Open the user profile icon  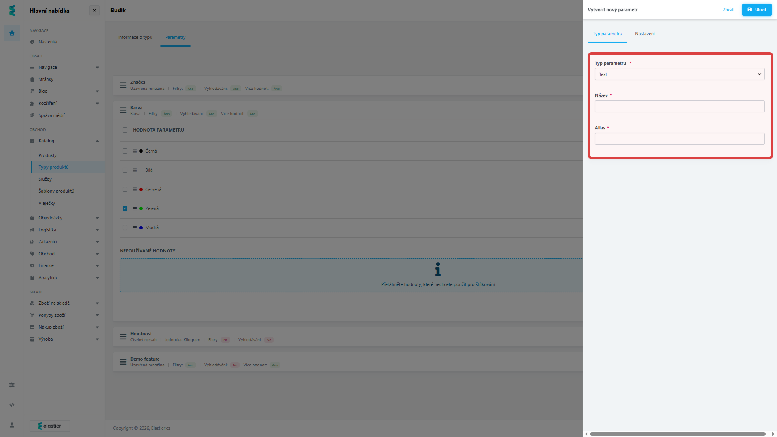pyautogui.click(x=12, y=425)
